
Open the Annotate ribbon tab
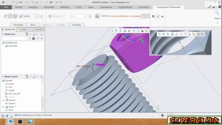tap(49, 7)
